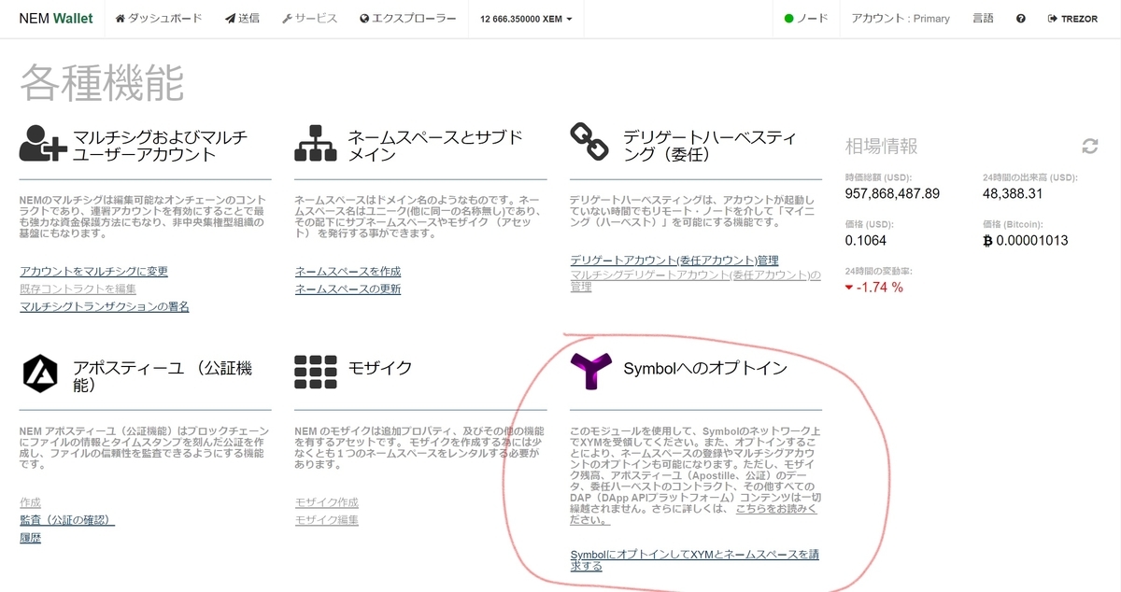Click the デリゲートハーベスティング（委任）heading
Viewport: 1121px width, 592px height.
pyautogui.click(x=709, y=146)
